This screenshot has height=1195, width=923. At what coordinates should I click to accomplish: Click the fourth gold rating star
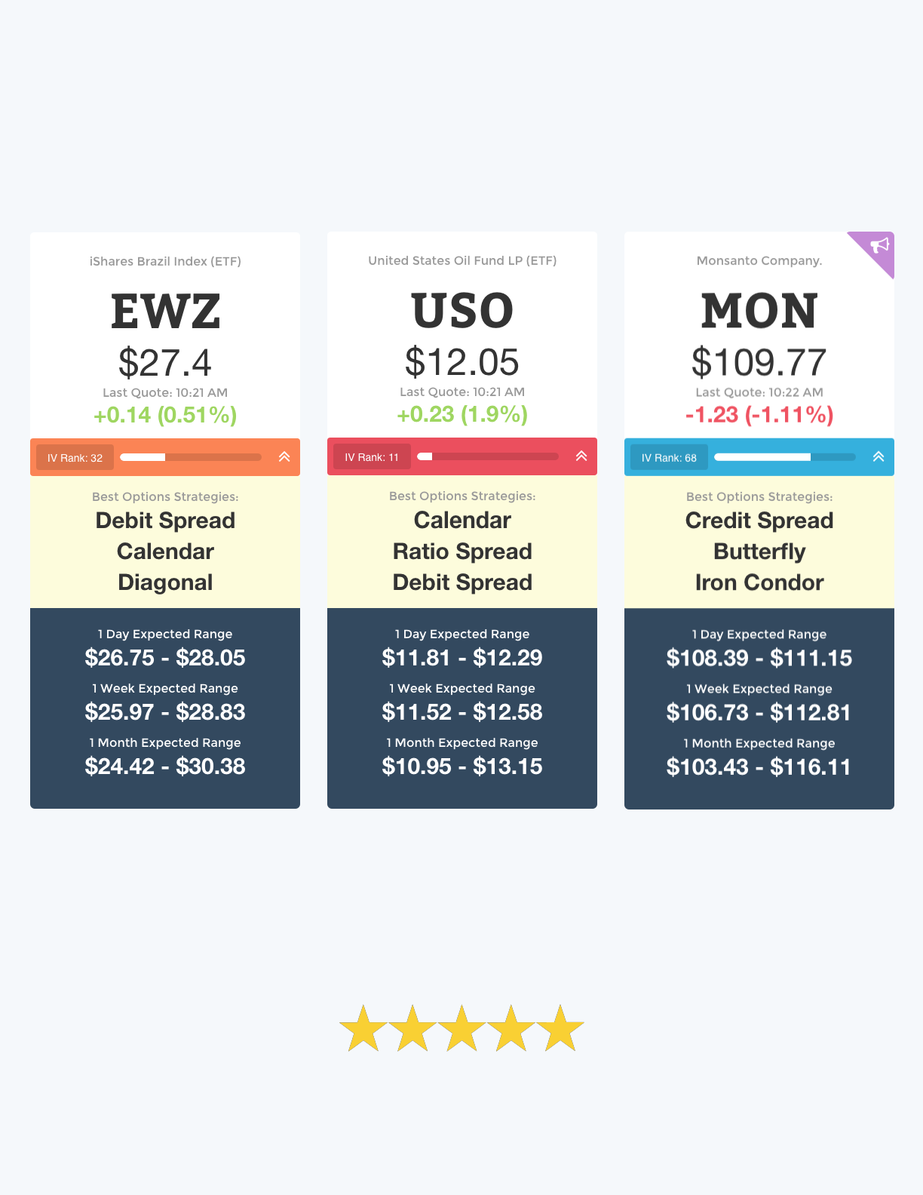511,1028
